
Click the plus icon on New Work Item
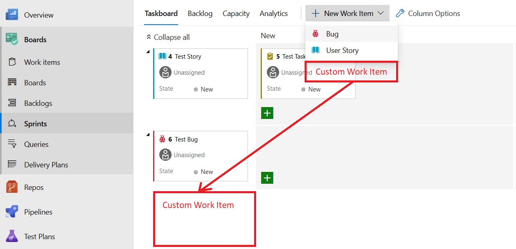click(315, 14)
